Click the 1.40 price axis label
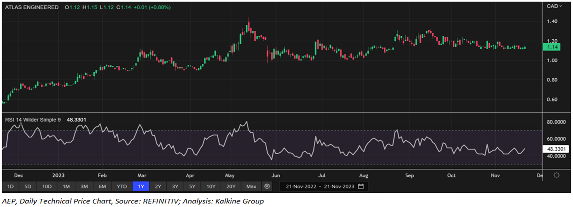The width and height of the screenshot is (573, 207). pyautogui.click(x=552, y=21)
